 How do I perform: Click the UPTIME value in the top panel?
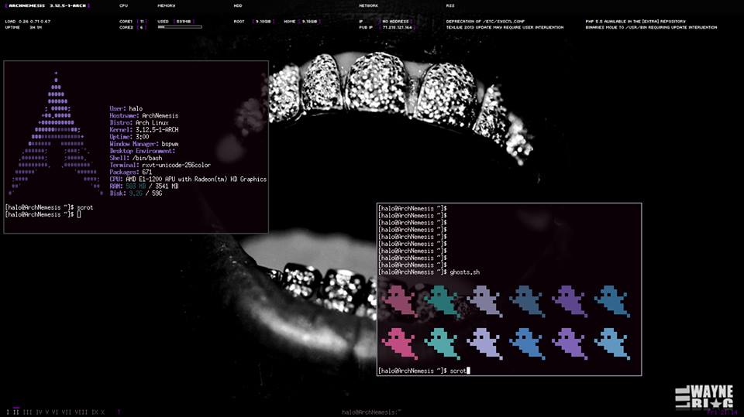(35, 28)
